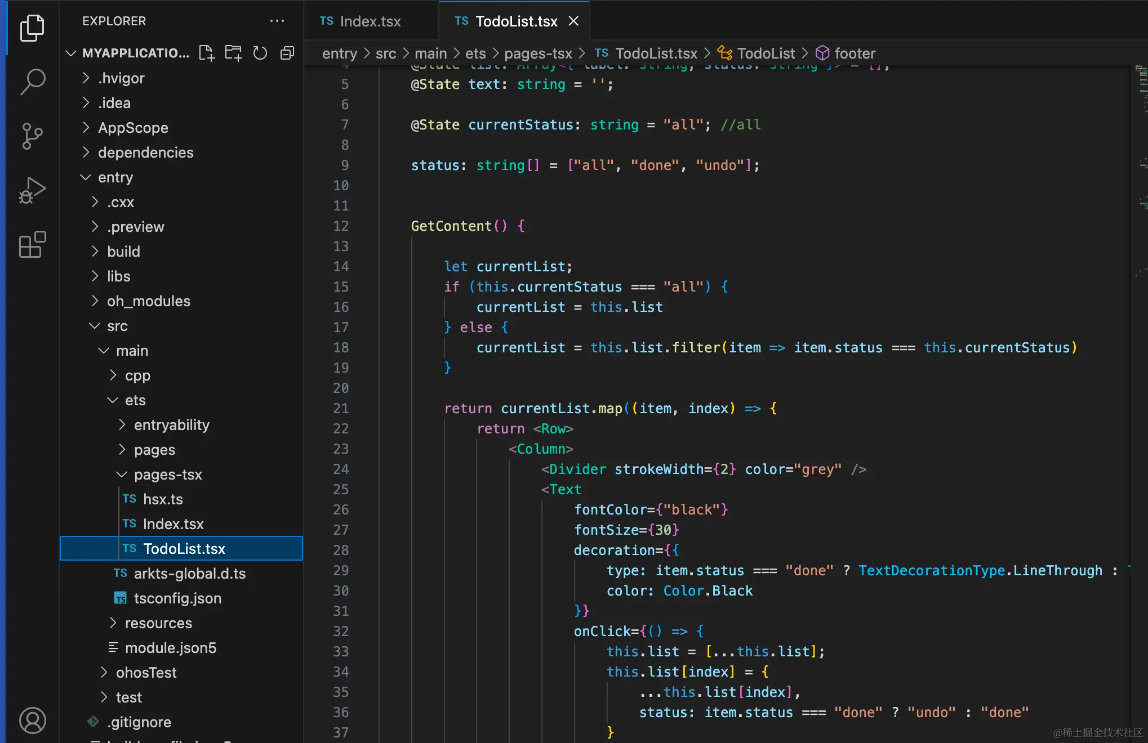Click the New File icon in explorer
Image resolution: width=1148 pixels, height=743 pixels.
[207, 53]
